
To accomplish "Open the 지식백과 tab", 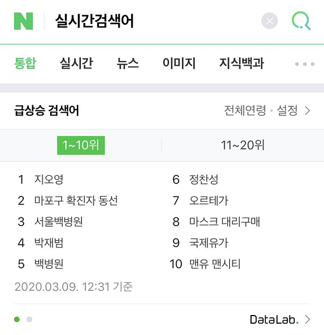I will click(x=241, y=63).
